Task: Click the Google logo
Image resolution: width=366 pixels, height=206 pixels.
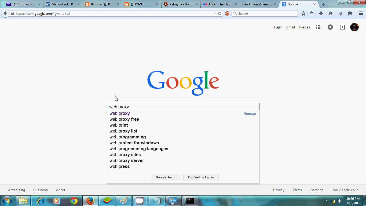Action: [183, 83]
